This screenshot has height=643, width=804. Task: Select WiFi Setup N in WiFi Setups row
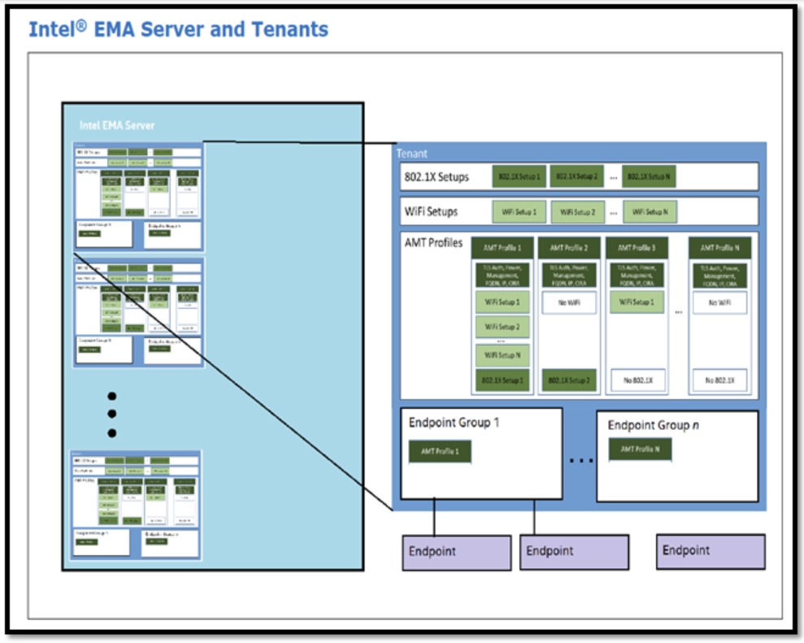[650, 212]
